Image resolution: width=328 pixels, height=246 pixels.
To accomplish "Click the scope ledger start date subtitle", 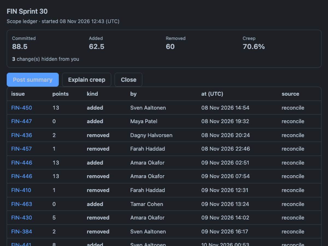I will [63, 21].
